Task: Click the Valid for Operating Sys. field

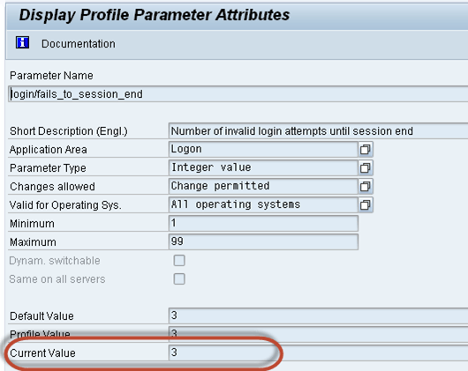Action: [263, 204]
